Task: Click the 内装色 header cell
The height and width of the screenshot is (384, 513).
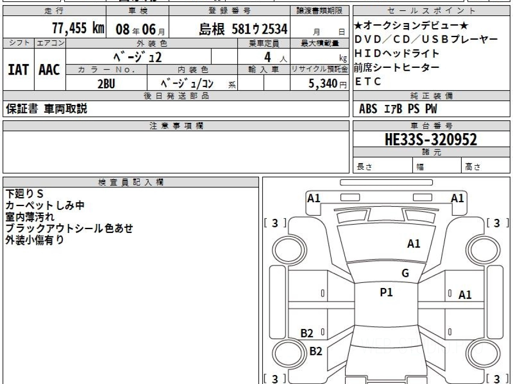Action: [x=192, y=70]
